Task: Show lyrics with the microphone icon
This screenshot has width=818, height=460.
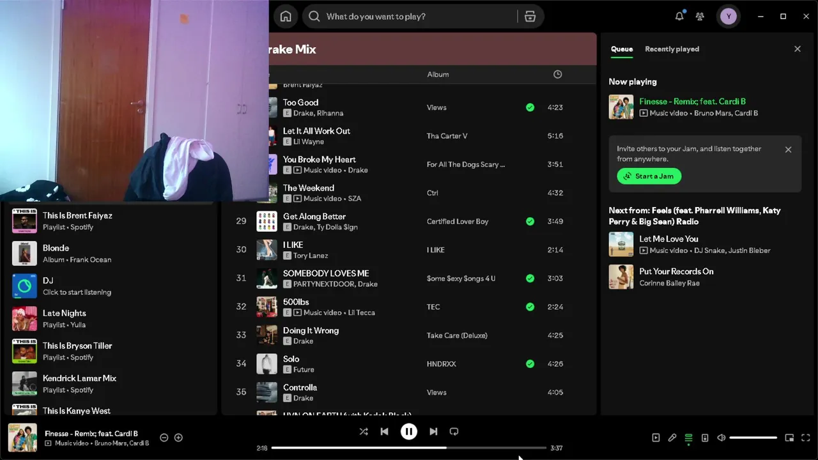Action: point(672,438)
